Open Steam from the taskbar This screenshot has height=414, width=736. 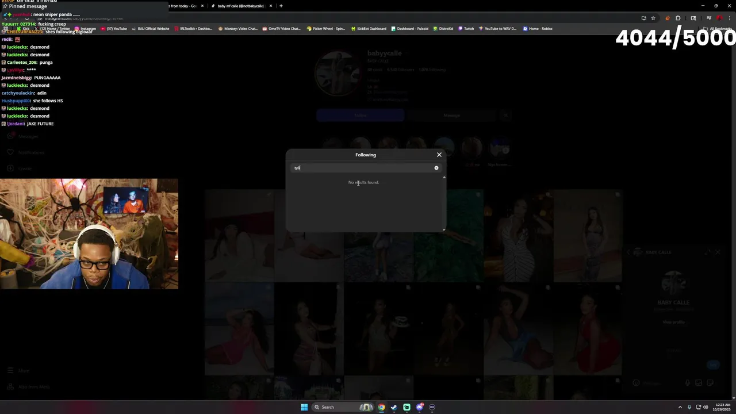[394, 407]
